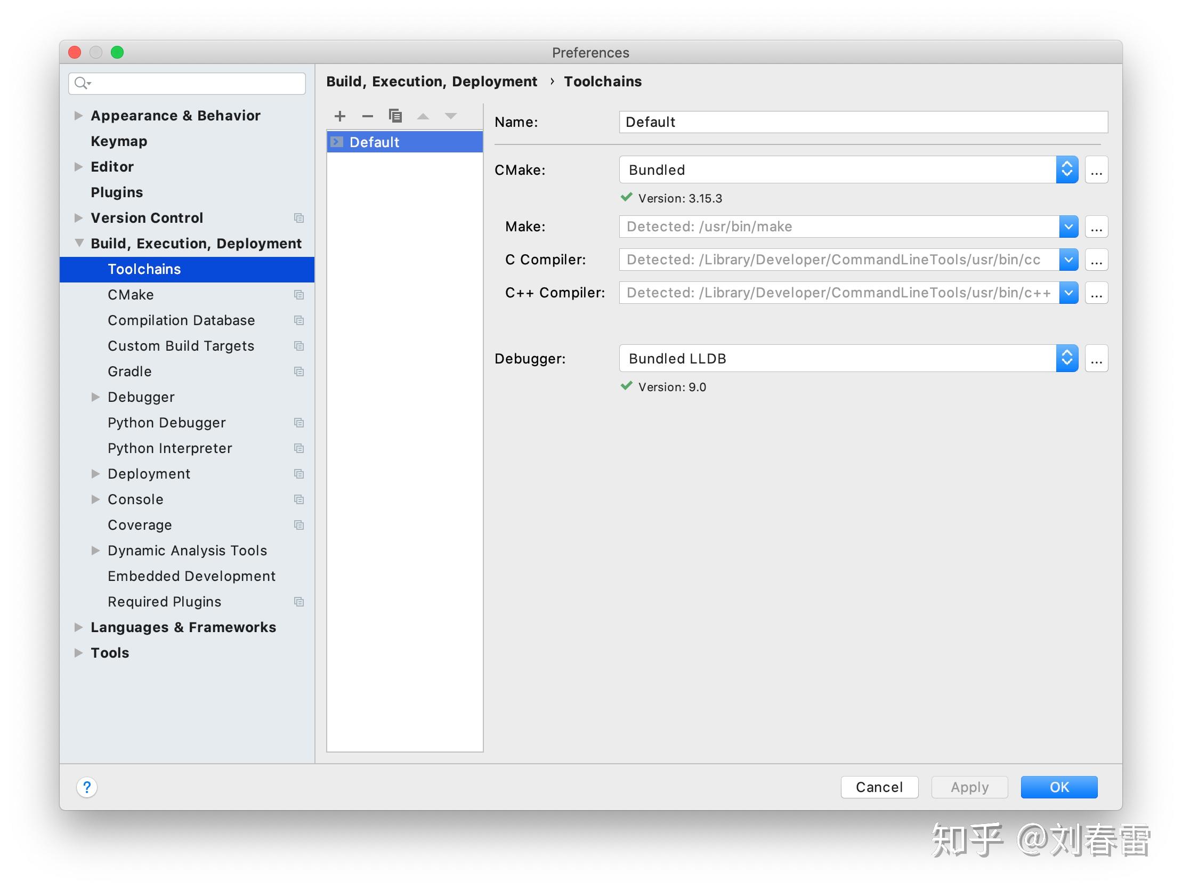
Task: Browse for C++ Compiler with ellipsis button
Action: click(x=1097, y=293)
